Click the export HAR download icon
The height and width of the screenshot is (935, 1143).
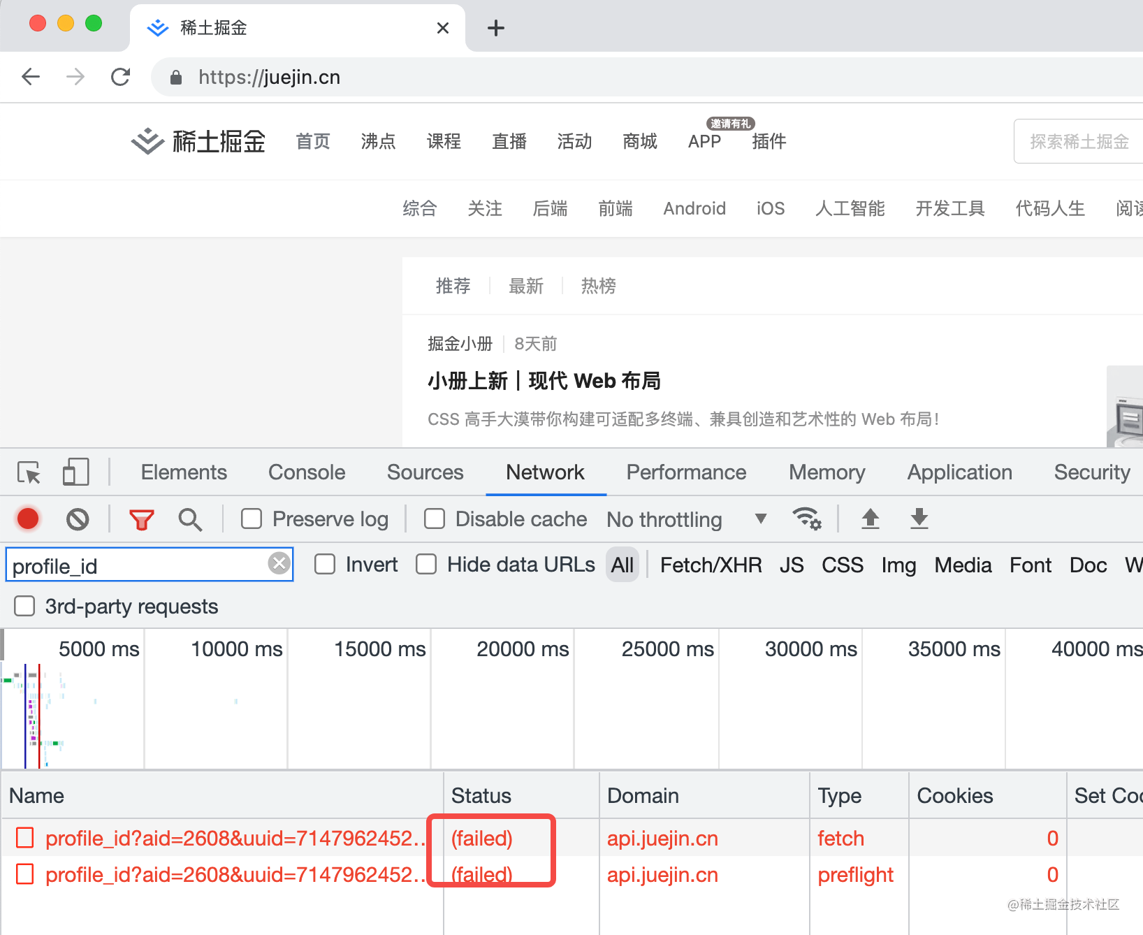point(919,519)
